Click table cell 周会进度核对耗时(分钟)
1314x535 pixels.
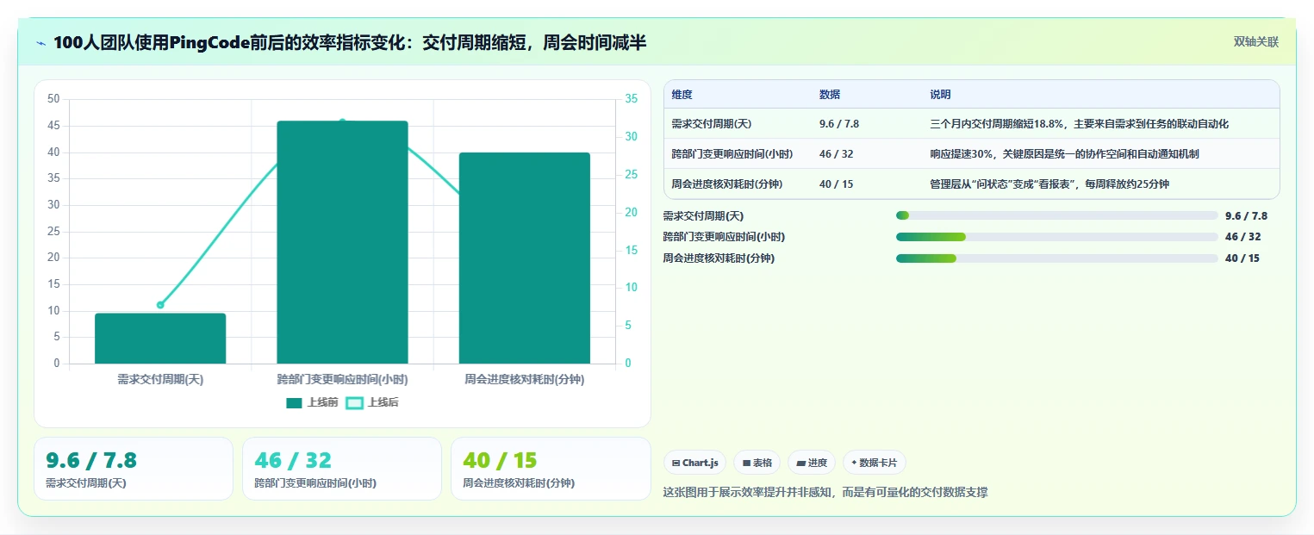coord(726,184)
